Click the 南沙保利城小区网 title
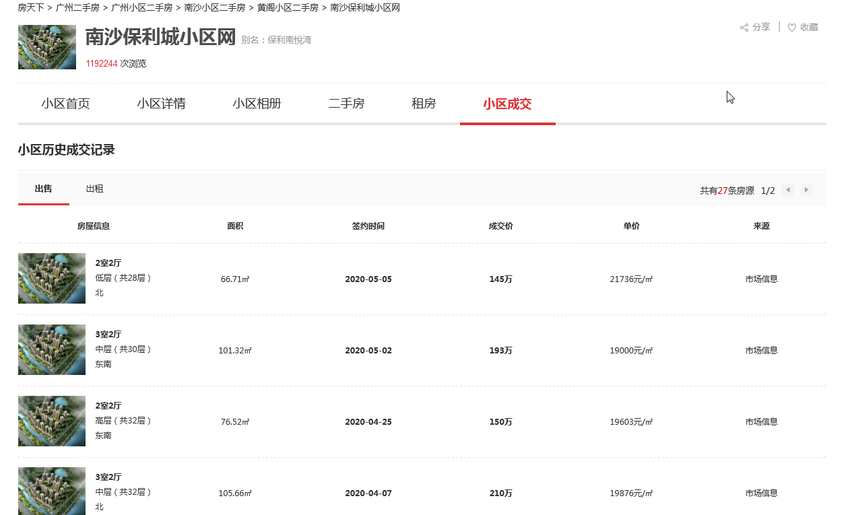Screen dimensions: 854x515 click(x=160, y=38)
